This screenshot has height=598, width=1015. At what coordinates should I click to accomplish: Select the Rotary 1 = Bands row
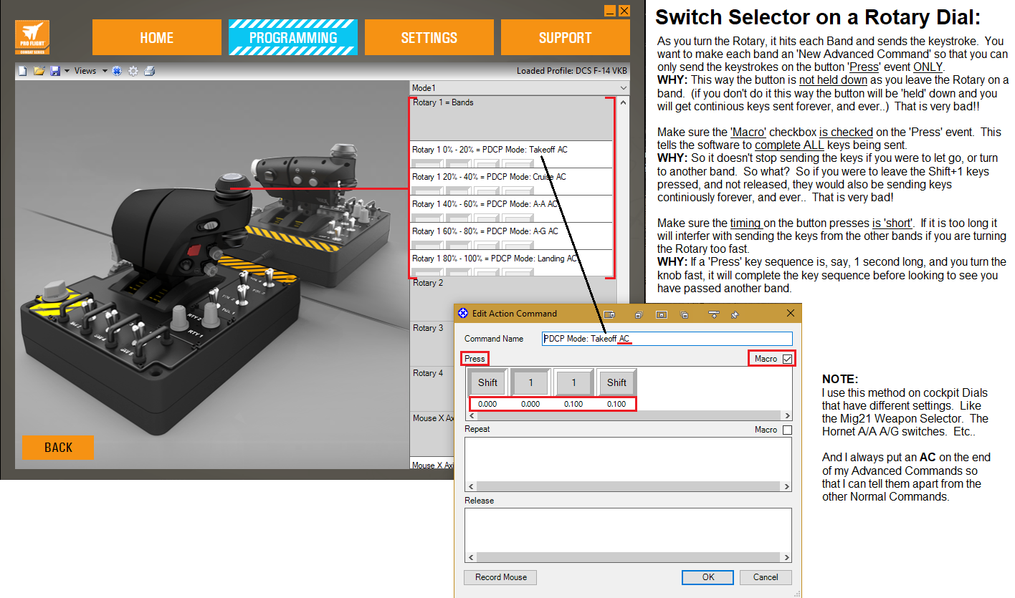point(512,118)
